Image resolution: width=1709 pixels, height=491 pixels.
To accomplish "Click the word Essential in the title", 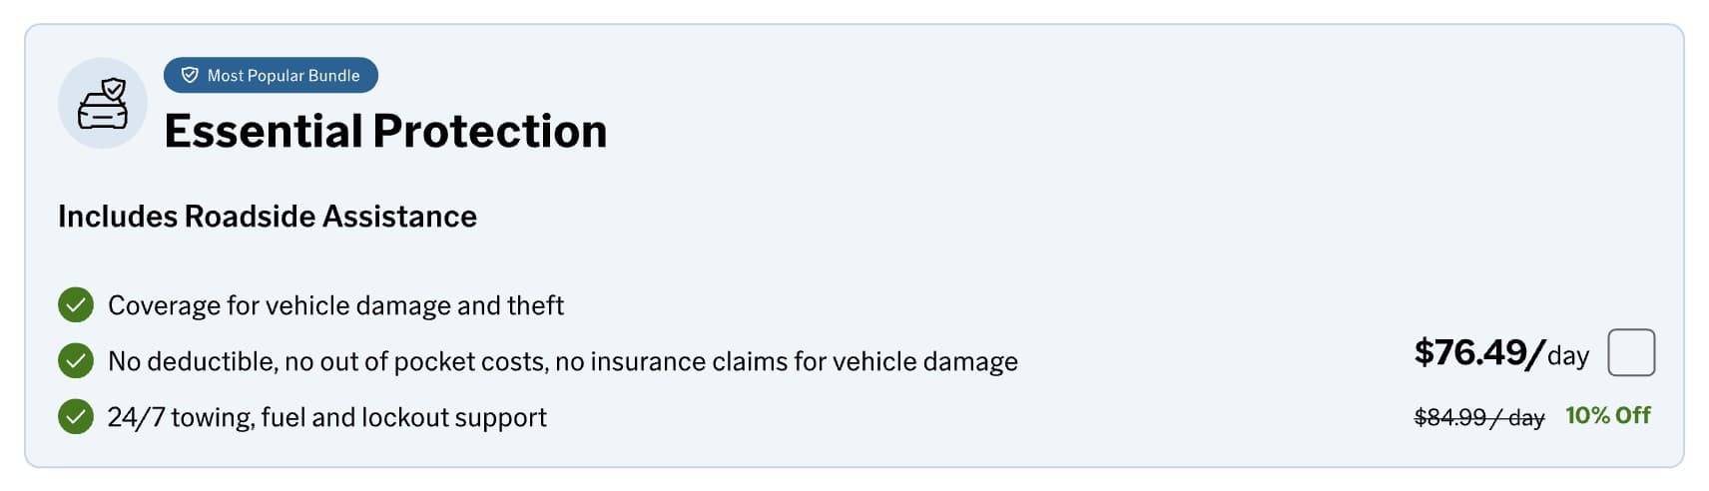I will [264, 131].
